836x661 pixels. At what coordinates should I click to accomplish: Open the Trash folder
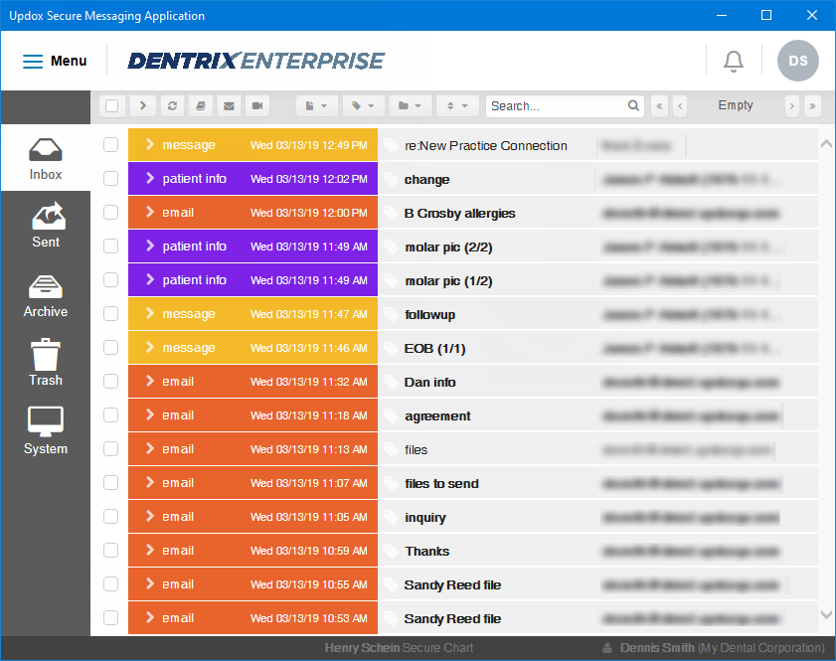46,363
